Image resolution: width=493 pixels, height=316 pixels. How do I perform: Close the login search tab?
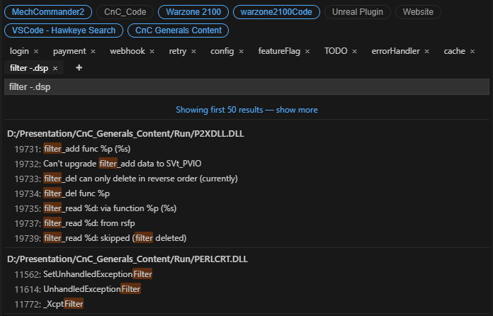tap(36, 51)
